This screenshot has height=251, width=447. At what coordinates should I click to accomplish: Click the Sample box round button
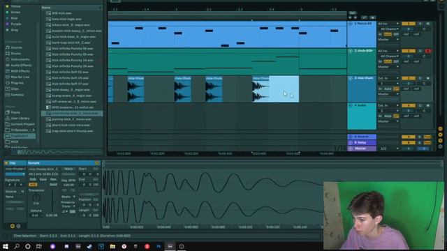(97, 163)
